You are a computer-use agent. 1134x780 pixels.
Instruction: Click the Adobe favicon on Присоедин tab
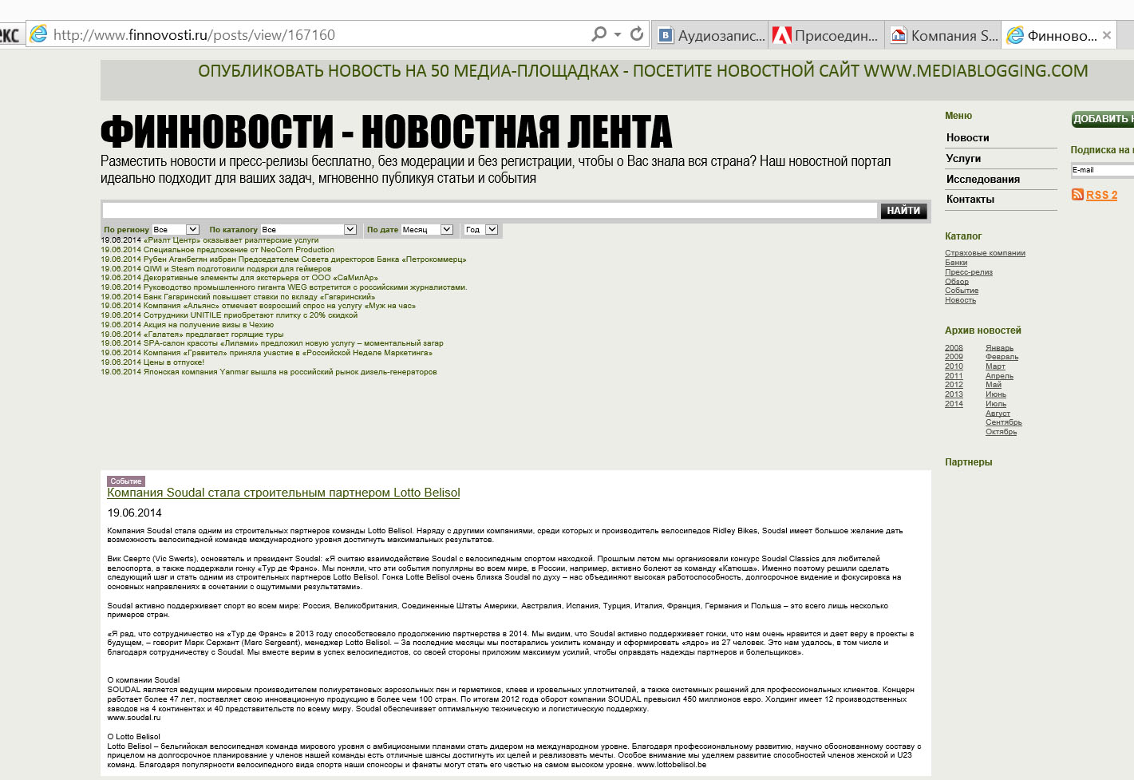pos(782,35)
